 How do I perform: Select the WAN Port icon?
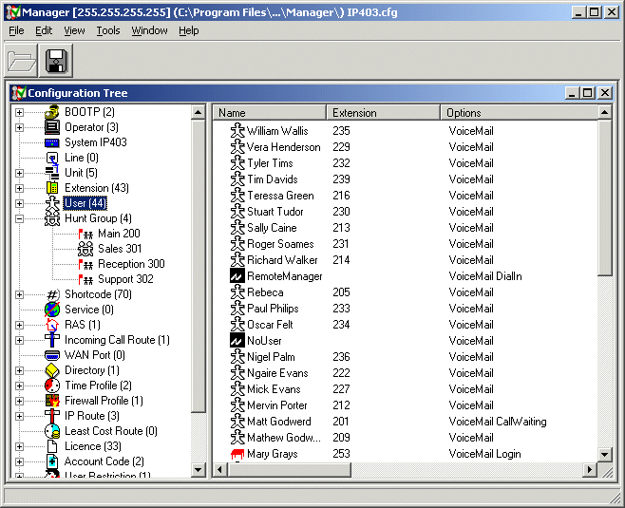[52, 355]
